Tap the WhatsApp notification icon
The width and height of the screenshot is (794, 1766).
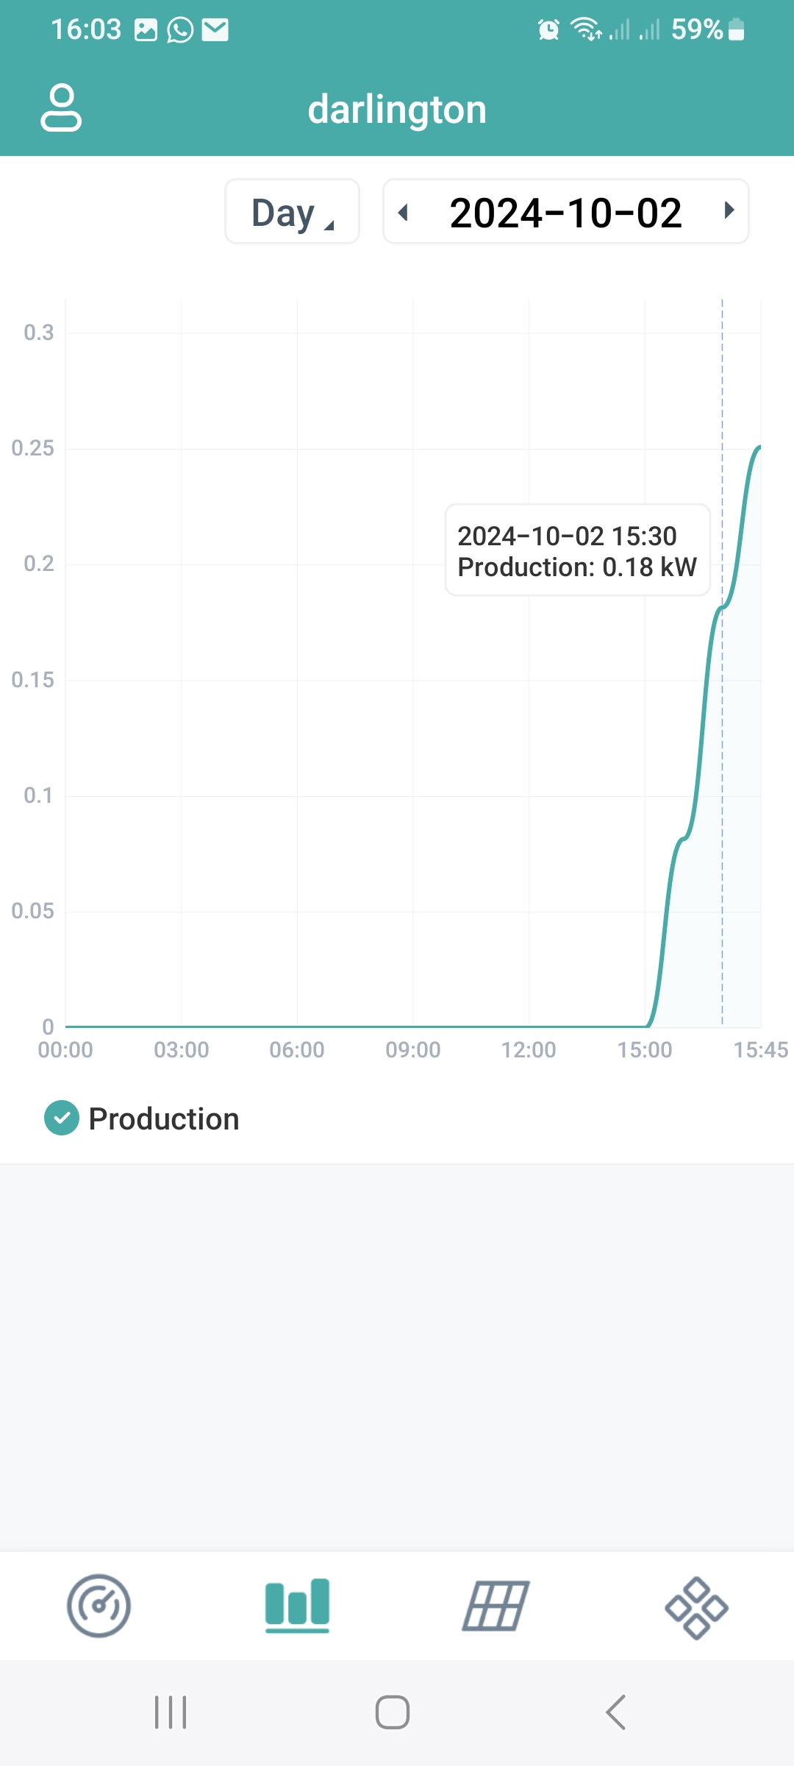(x=180, y=30)
